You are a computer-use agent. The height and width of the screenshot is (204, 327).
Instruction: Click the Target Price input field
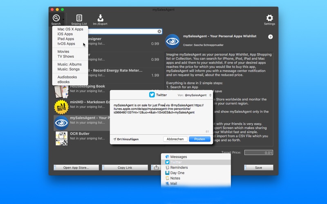click(259, 153)
